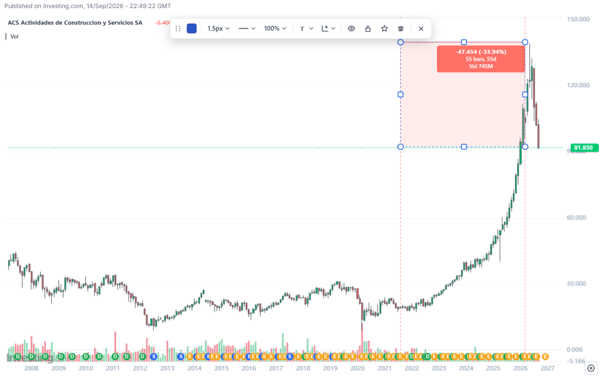Click the 2016 year label on time axis
601x377 pixels.
249,368
